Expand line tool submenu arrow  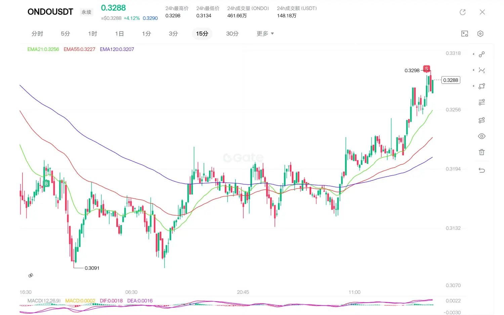click(x=473, y=54)
